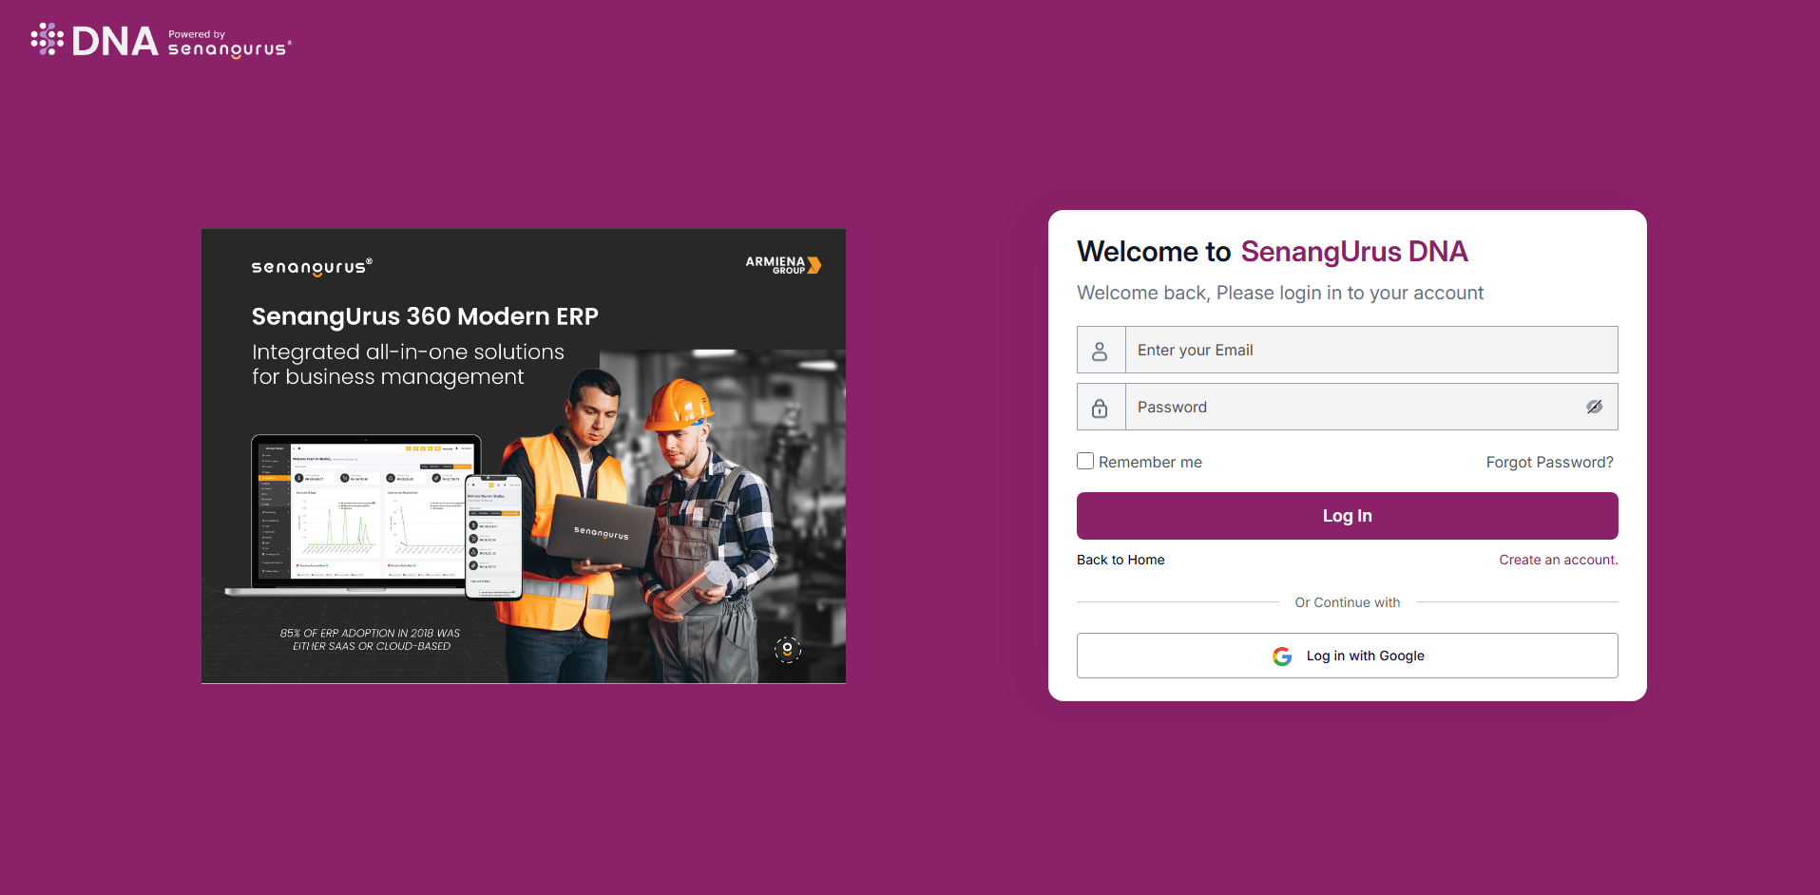Click the user profile icon beside email field
The image size is (1820, 895).
click(1100, 351)
